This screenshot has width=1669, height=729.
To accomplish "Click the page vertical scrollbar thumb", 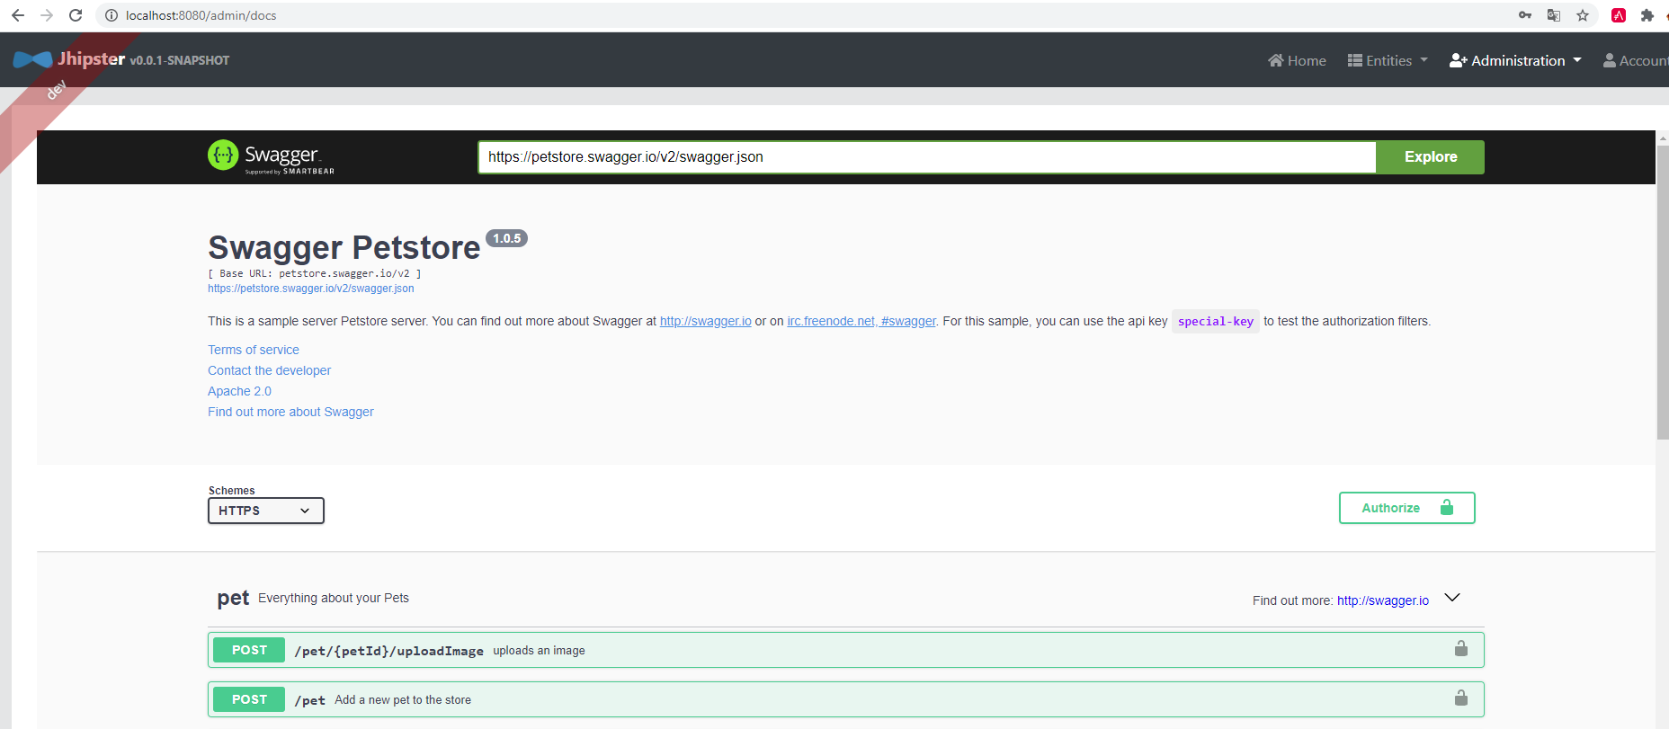I will [1663, 292].
